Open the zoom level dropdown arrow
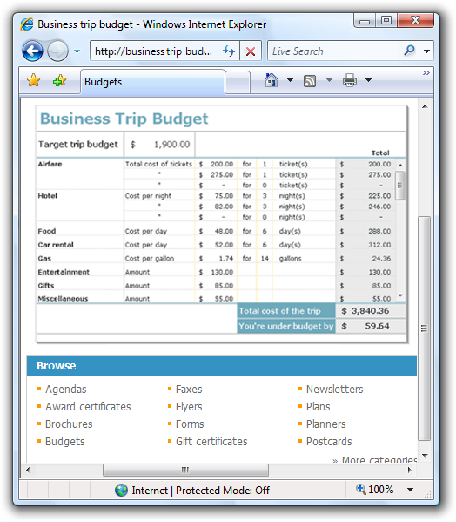 click(x=411, y=490)
